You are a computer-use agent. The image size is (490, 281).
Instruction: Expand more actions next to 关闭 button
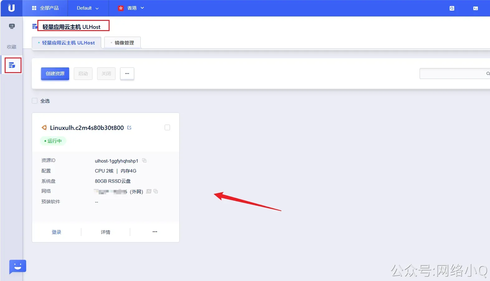pyautogui.click(x=127, y=74)
